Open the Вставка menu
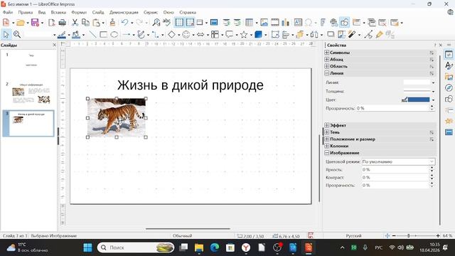 (58, 12)
